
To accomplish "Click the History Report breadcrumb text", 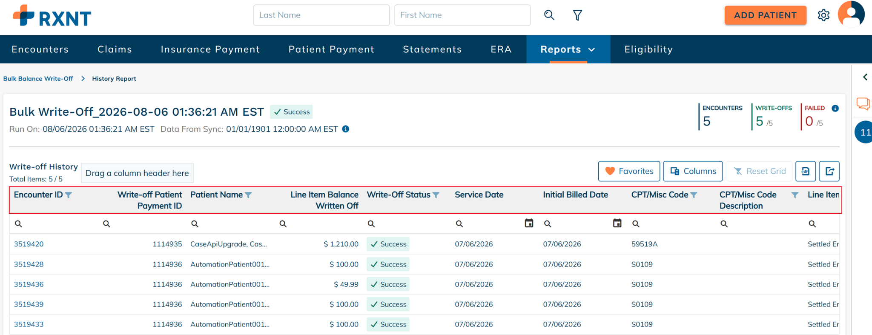I will 114,79.
